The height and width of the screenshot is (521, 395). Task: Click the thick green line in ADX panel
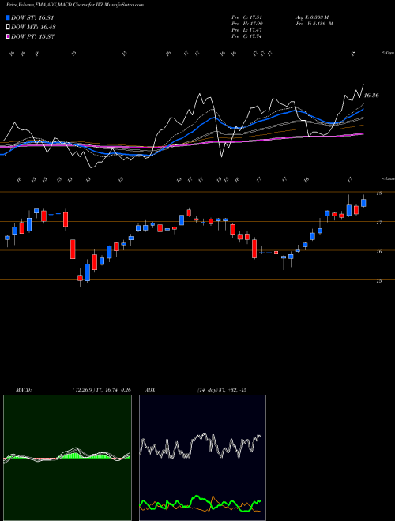click(x=200, y=502)
